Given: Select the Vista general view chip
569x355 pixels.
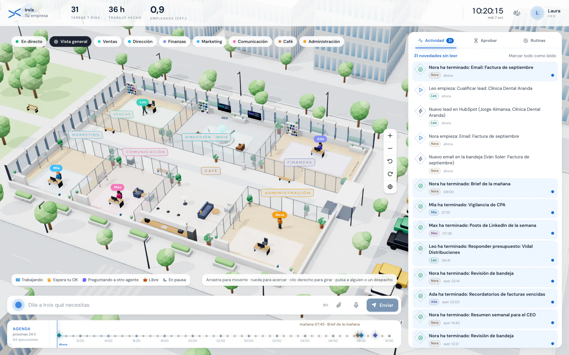Looking at the screenshot, I should [71, 41].
